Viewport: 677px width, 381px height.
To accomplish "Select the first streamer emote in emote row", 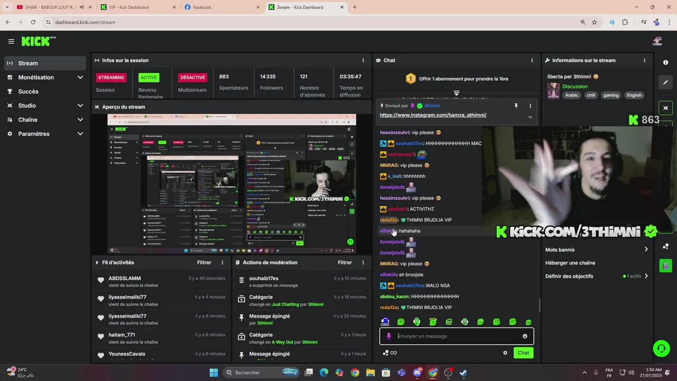I will (x=385, y=322).
